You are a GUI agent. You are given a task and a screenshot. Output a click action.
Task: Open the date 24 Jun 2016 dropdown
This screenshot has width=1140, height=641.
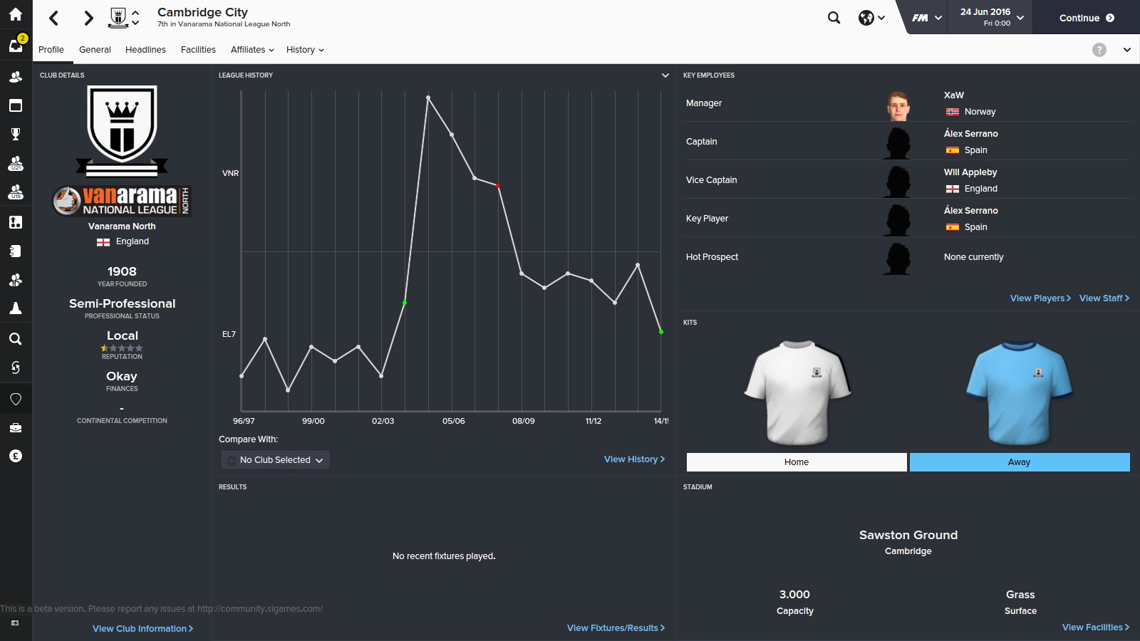[x=992, y=17]
